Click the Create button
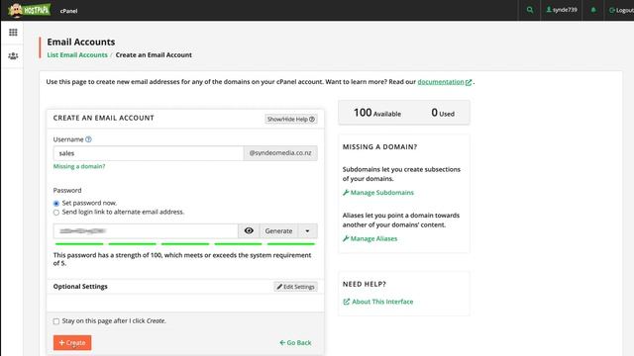Viewport: 634px width, 356px height. (x=72, y=343)
